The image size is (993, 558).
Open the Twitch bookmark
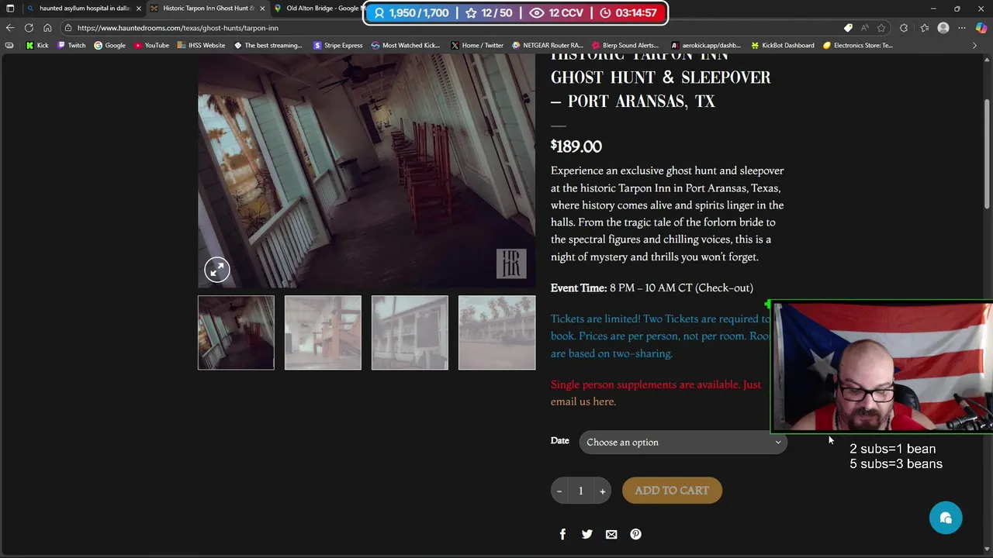71,46
